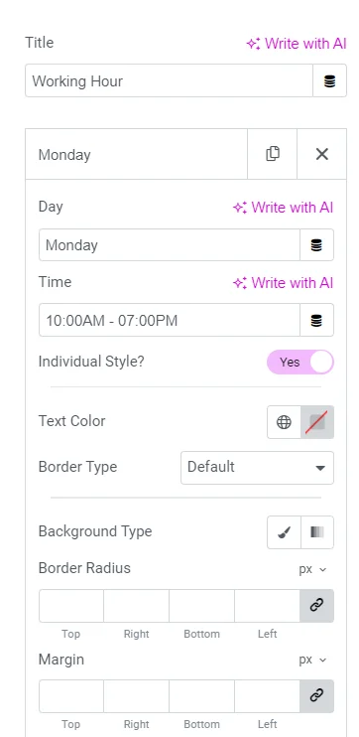The width and height of the screenshot is (359, 737).
Task: Click Write with AI for Time
Action: (x=283, y=283)
